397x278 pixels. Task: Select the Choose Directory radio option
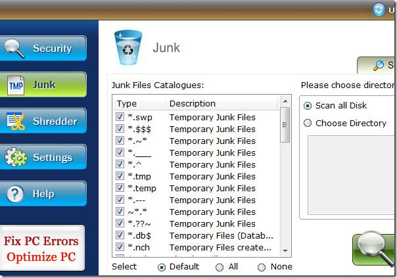click(x=307, y=124)
